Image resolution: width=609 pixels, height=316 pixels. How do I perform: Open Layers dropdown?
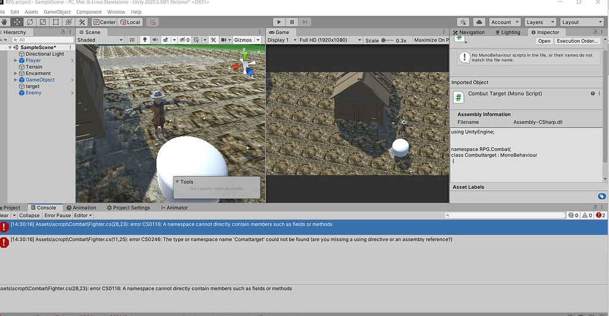pos(540,22)
